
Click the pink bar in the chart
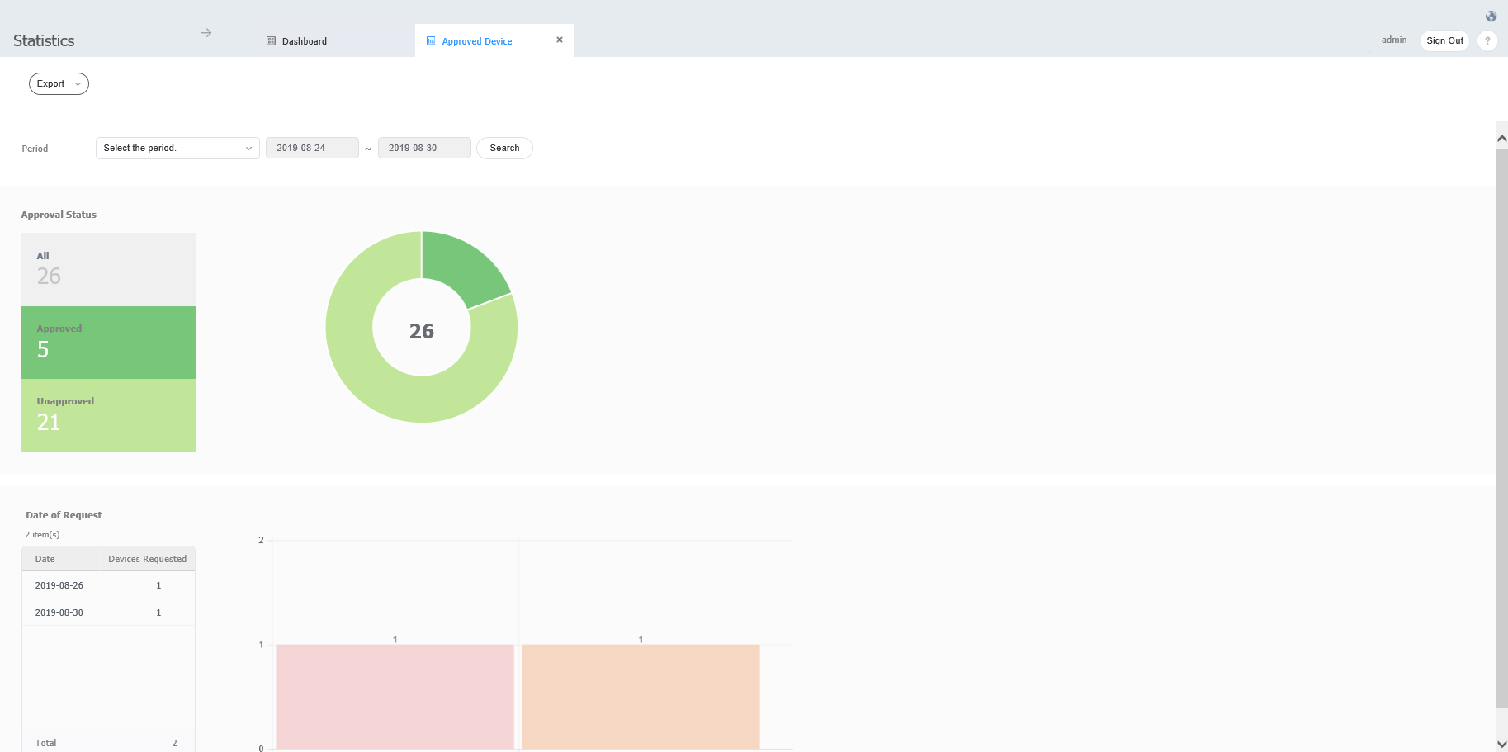pos(395,696)
